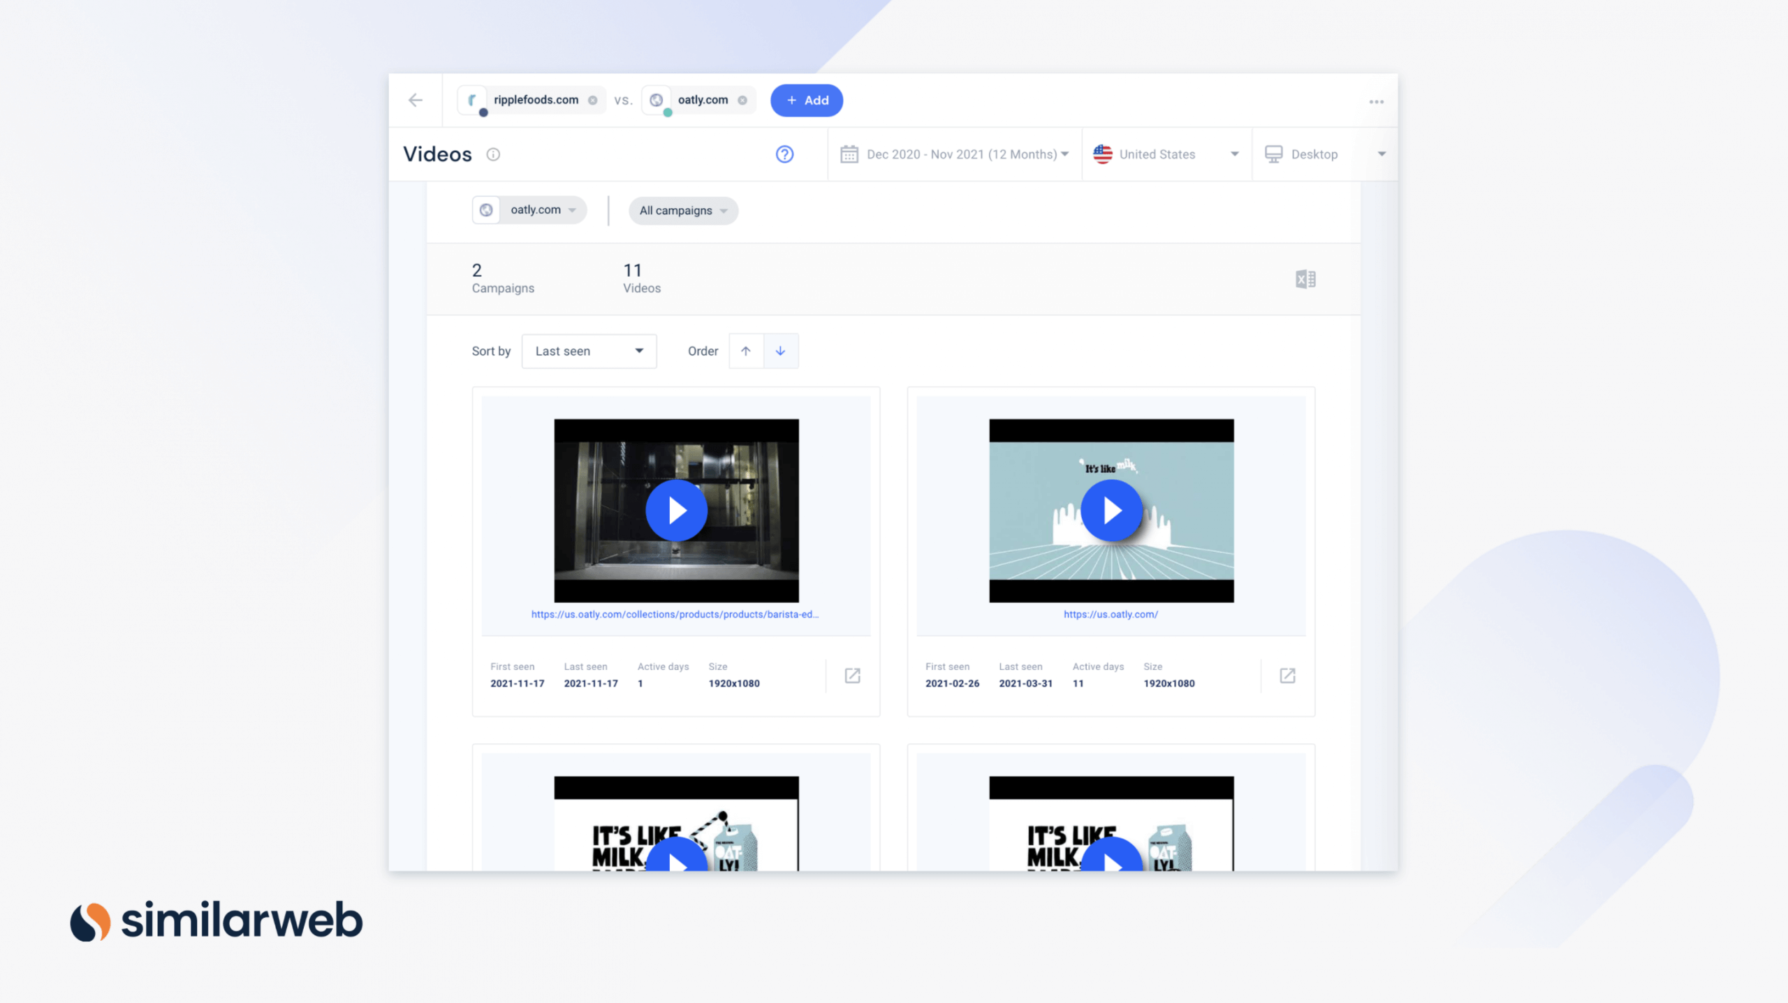Toggle descending sort order arrow
The width and height of the screenshot is (1788, 1003).
(x=781, y=351)
